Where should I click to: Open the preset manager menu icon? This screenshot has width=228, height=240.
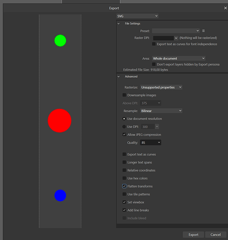tap(203, 31)
